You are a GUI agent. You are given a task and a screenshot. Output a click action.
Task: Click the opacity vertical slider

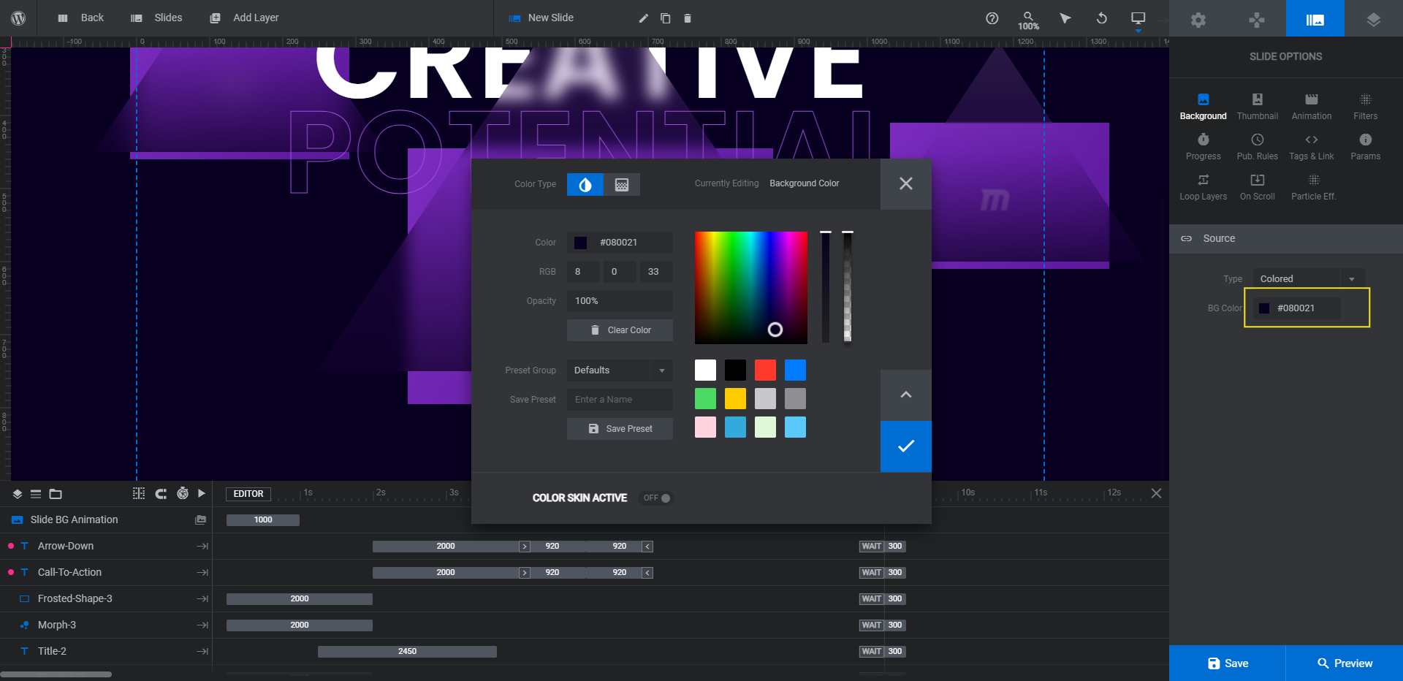tap(848, 288)
